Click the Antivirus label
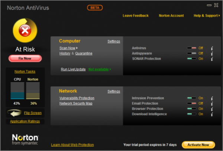 (139, 48)
